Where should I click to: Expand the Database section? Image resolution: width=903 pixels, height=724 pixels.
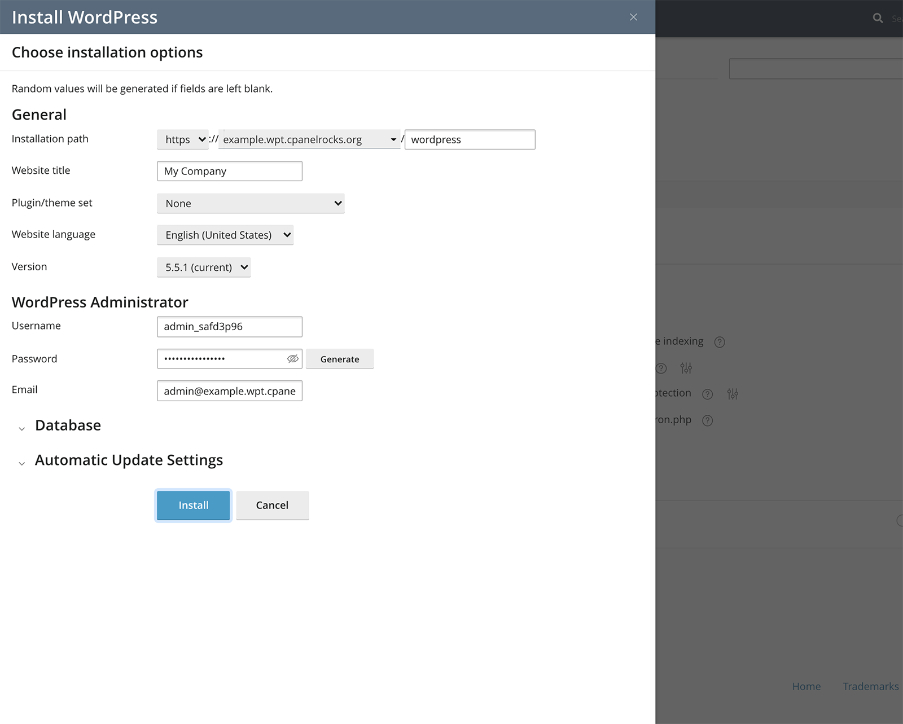[68, 425]
